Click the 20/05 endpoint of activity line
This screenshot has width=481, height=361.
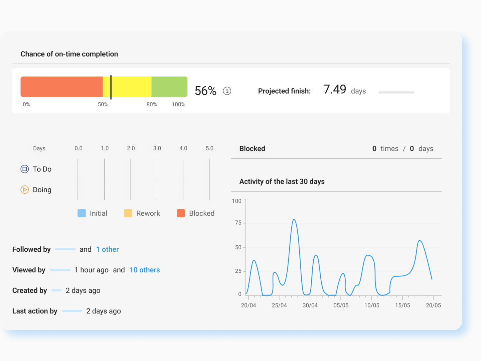pos(432,279)
